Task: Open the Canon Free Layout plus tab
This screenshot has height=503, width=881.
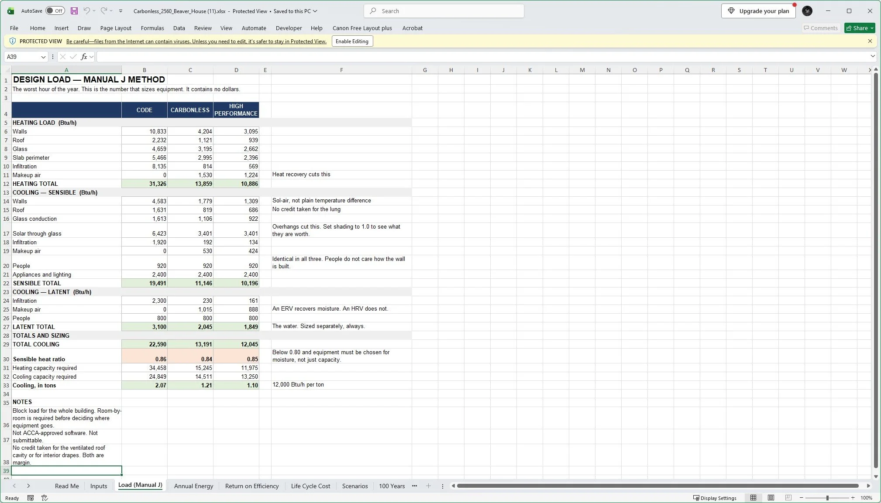Action: (362, 28)
